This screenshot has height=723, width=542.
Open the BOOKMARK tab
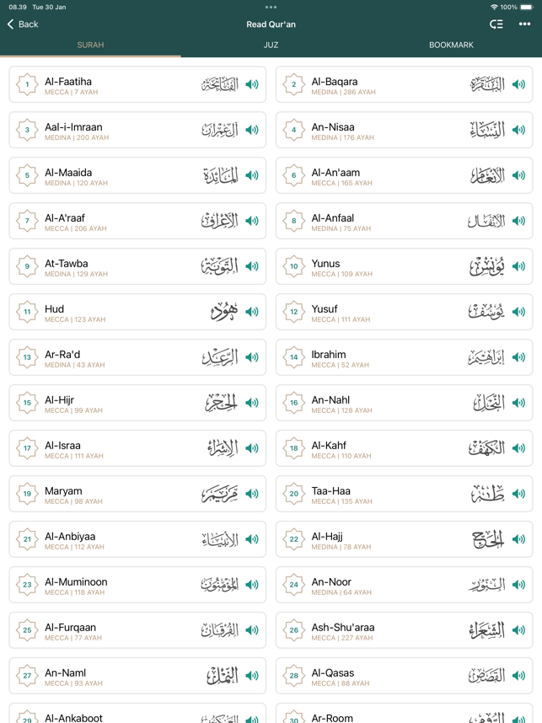[451, 45]
